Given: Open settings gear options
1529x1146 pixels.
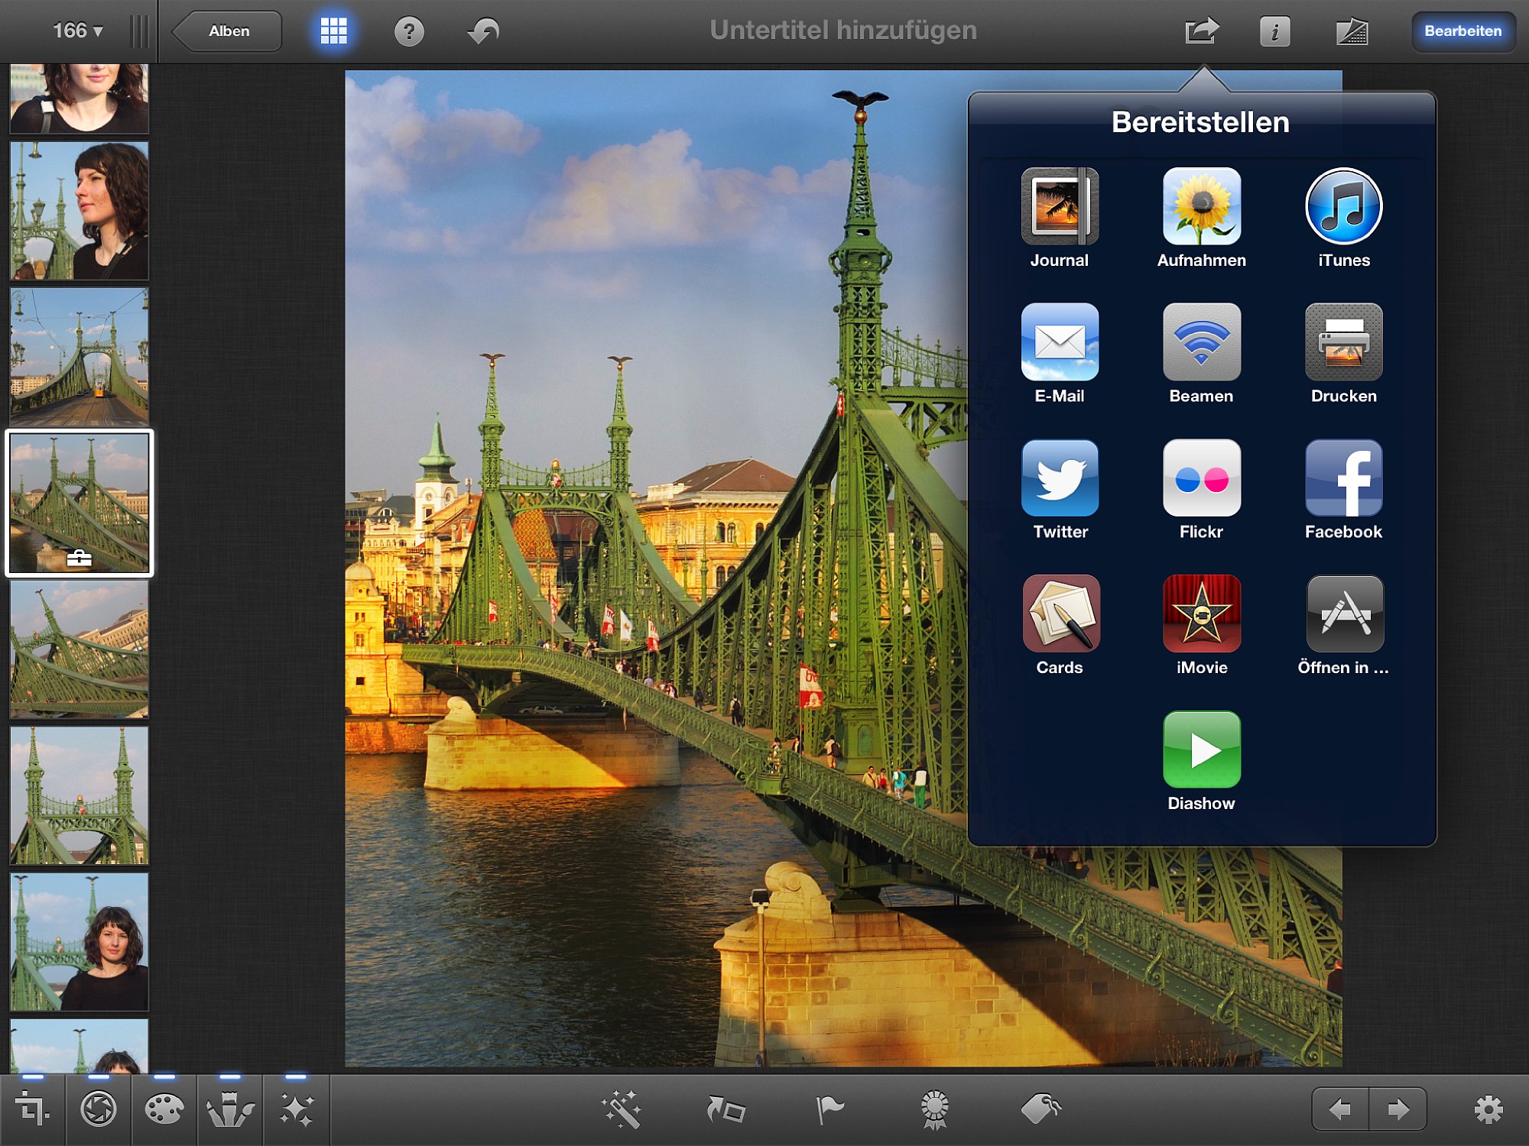Looking at the screenshot, I should coord(1488,1109).
